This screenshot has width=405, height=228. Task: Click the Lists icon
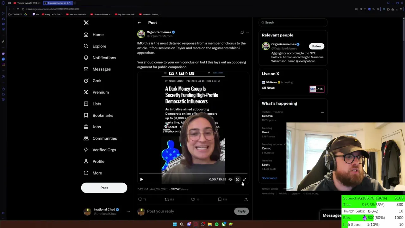click(86, 104)
